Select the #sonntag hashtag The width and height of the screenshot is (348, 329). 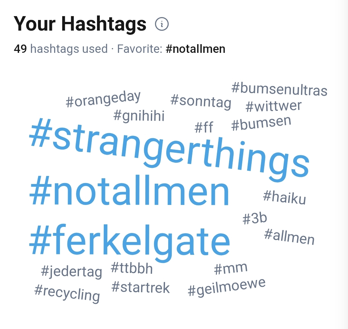tap(201, 101)
